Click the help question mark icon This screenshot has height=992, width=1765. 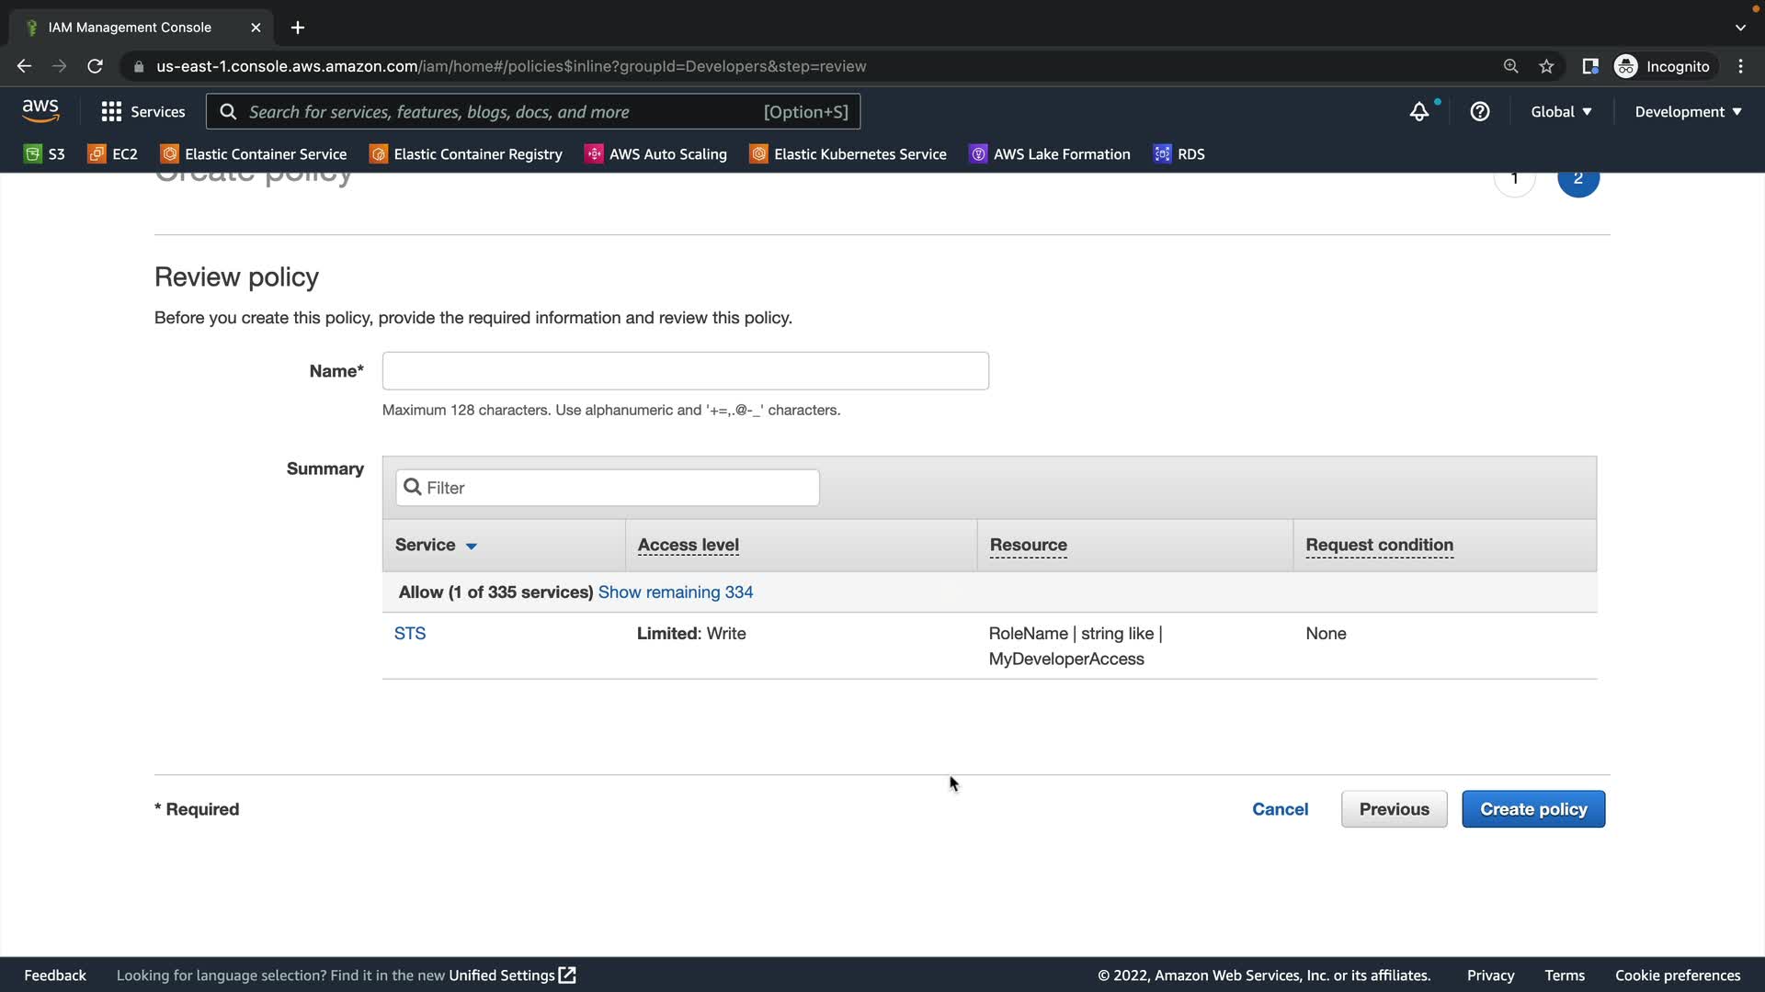coord(1480,112)
